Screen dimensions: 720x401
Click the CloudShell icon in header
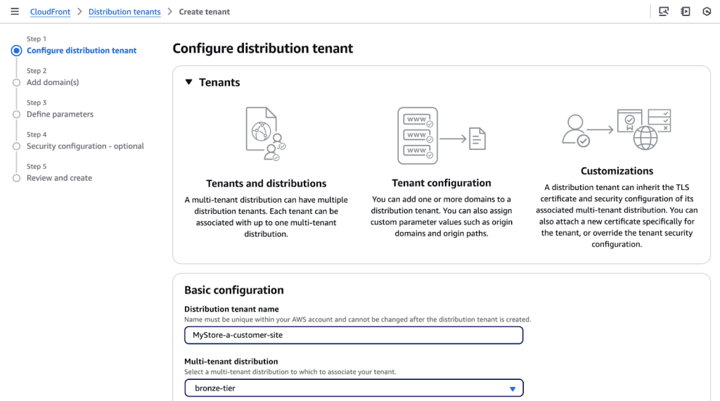click(x=664, y=12)
